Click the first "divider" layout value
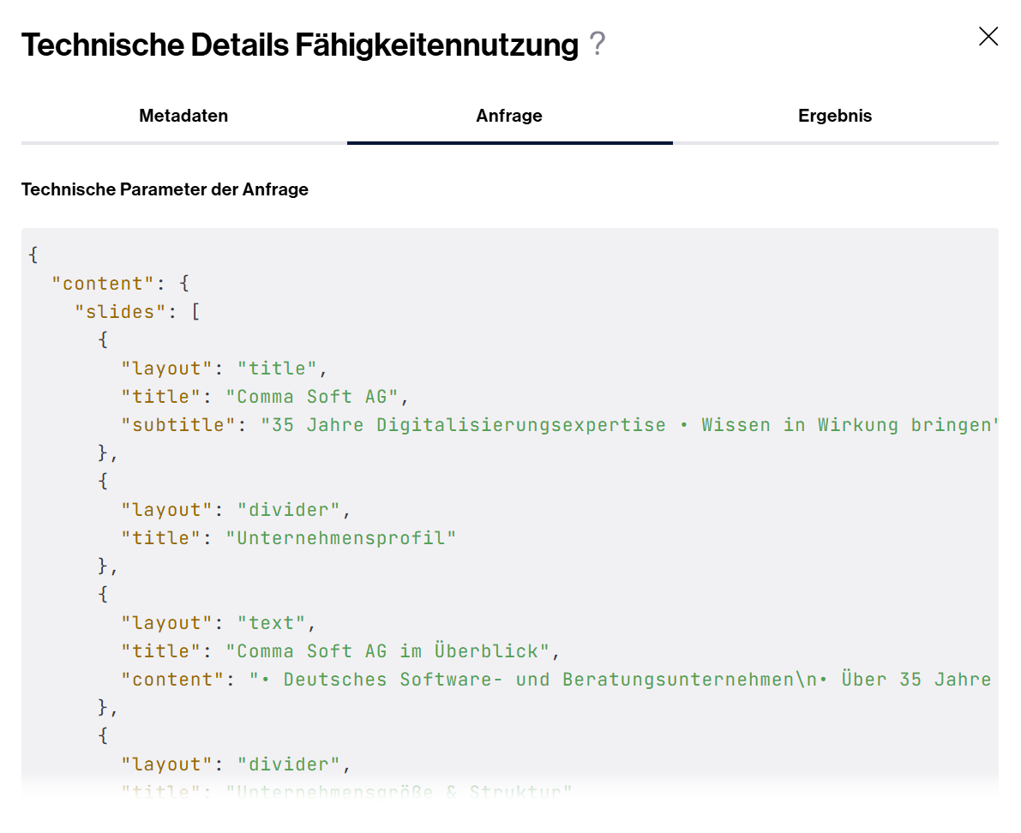 (x=289, y=509)
